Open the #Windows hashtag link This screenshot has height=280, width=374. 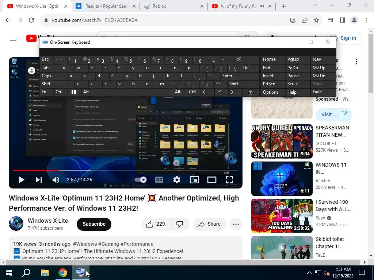tap(85, 244)
